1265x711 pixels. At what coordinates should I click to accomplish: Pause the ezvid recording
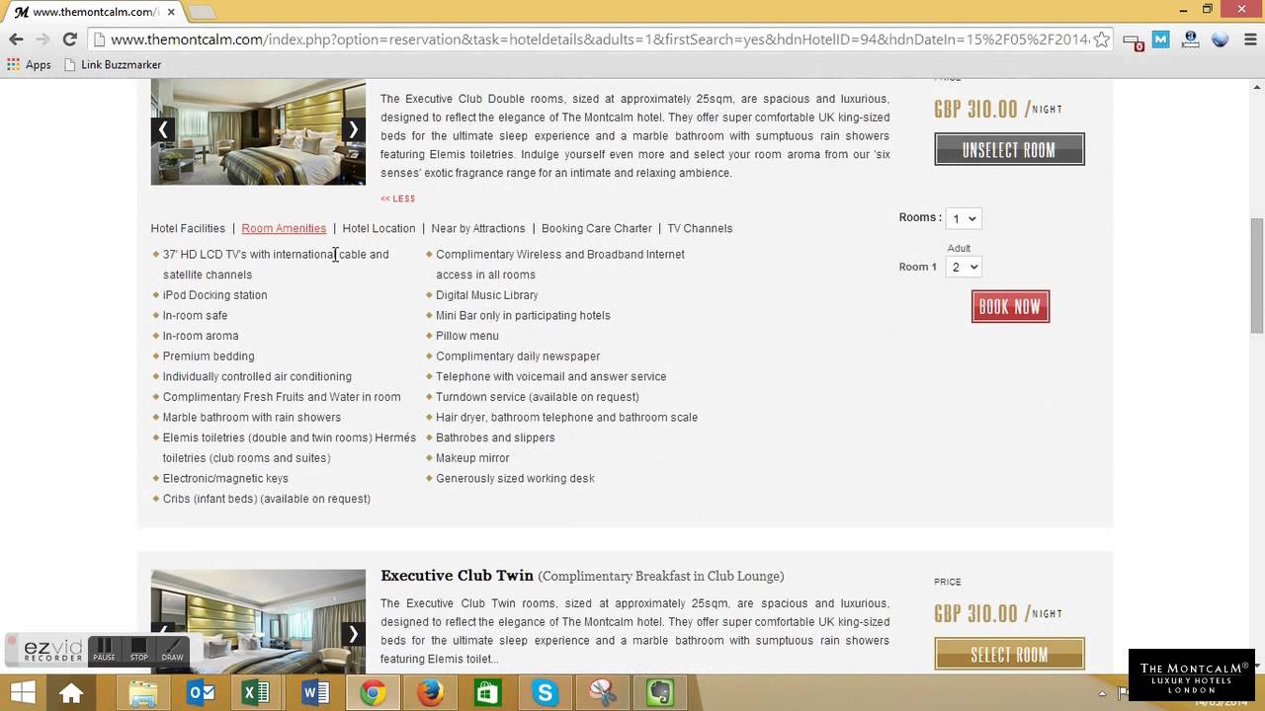105,650
